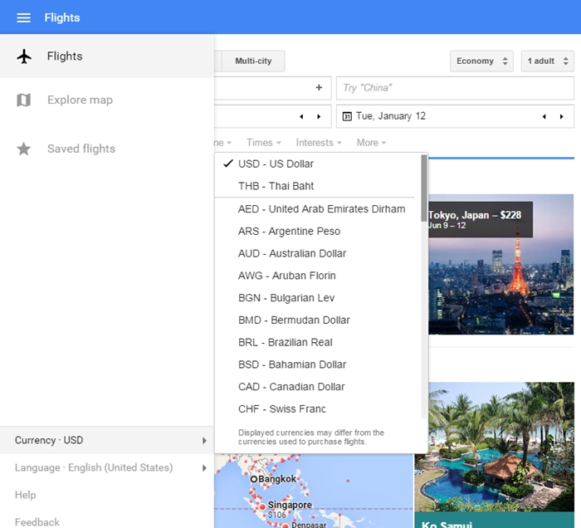
Task: Open the Saved flights star icon
Action: [x=24, y=149]
